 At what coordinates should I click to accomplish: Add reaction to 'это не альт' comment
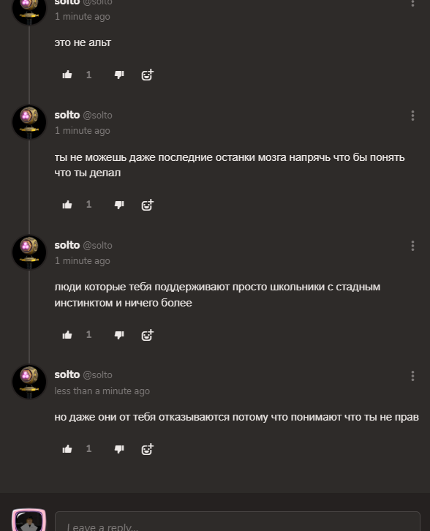(x=147, y=75)
